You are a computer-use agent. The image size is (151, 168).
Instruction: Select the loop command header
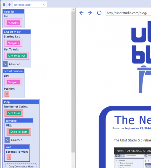click(21, 102)
